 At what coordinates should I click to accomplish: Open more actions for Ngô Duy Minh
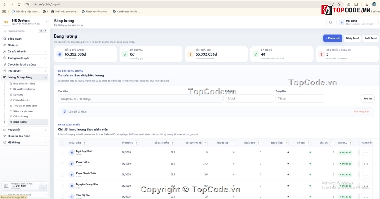tap(366, 153)
